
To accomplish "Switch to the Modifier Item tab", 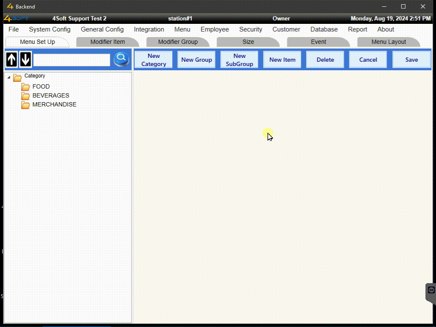I will [108, 42].
